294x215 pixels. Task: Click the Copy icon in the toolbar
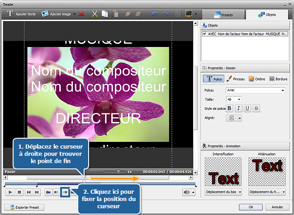104,14
